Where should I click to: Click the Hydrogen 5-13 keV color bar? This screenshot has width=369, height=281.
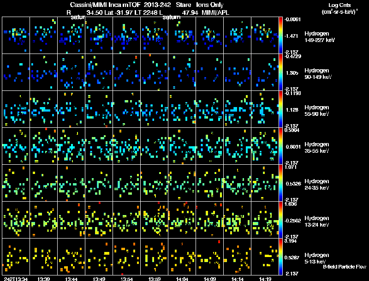coord(280,257)
